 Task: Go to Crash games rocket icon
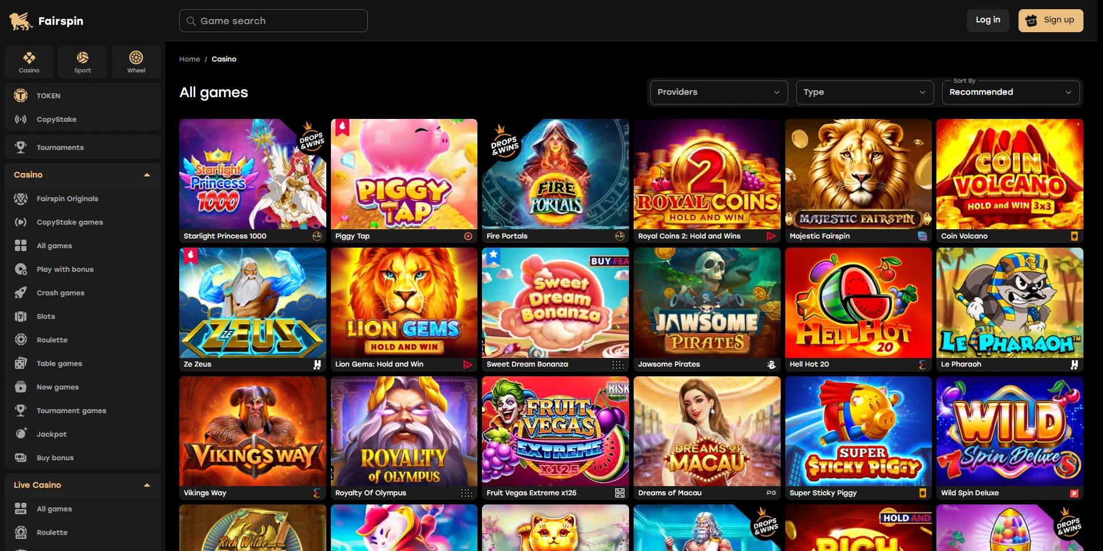tap(21, 293)
